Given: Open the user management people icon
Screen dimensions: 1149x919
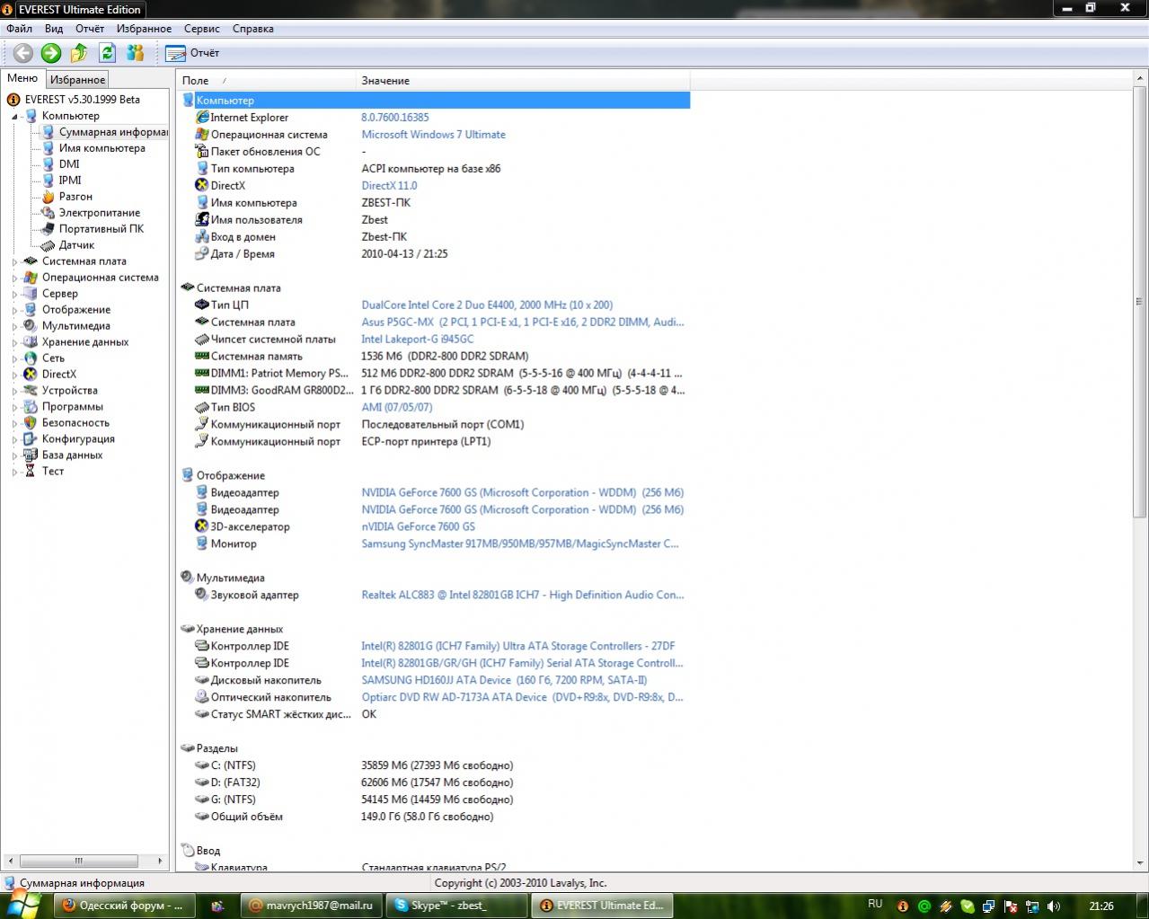Looking at the screenshot, I should coord(136,53).
